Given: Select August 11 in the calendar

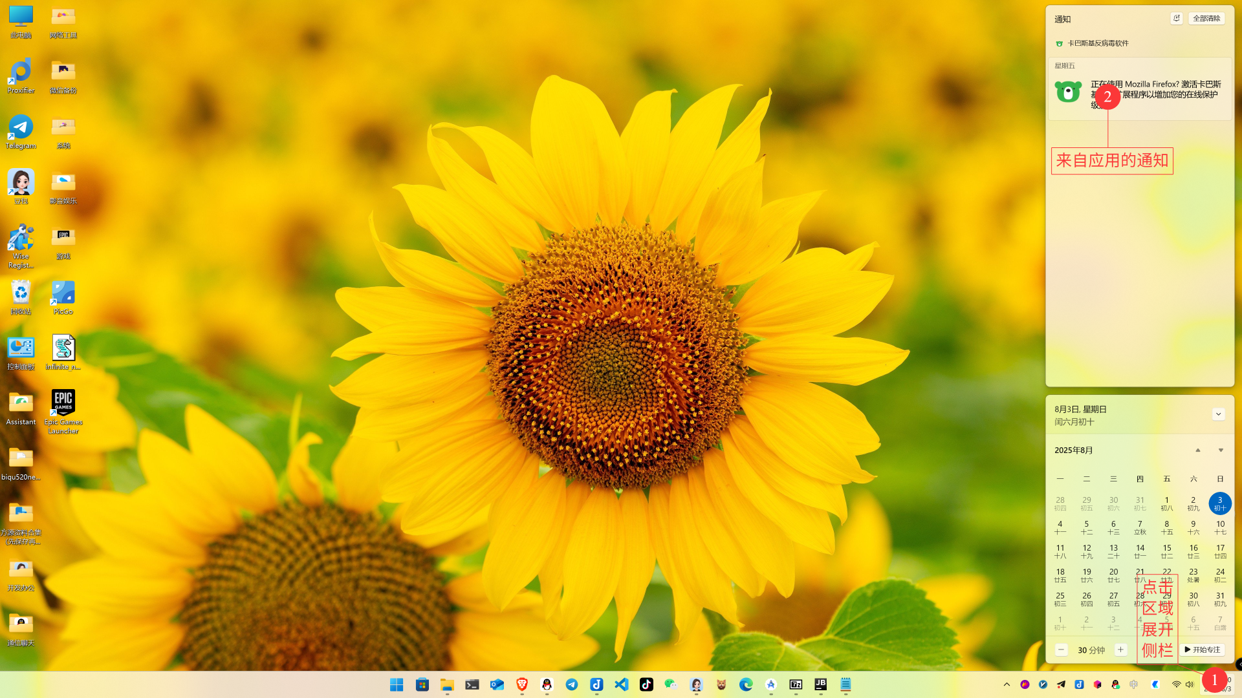Looking at the screenshot, I should 1060,551.
